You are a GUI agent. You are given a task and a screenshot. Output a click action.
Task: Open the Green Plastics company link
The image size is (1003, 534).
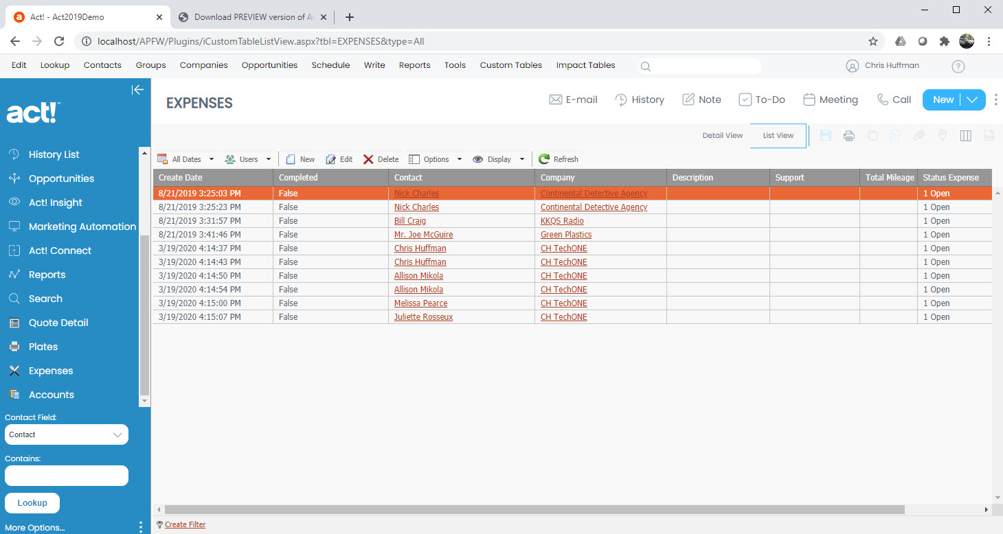coord(566,235)
